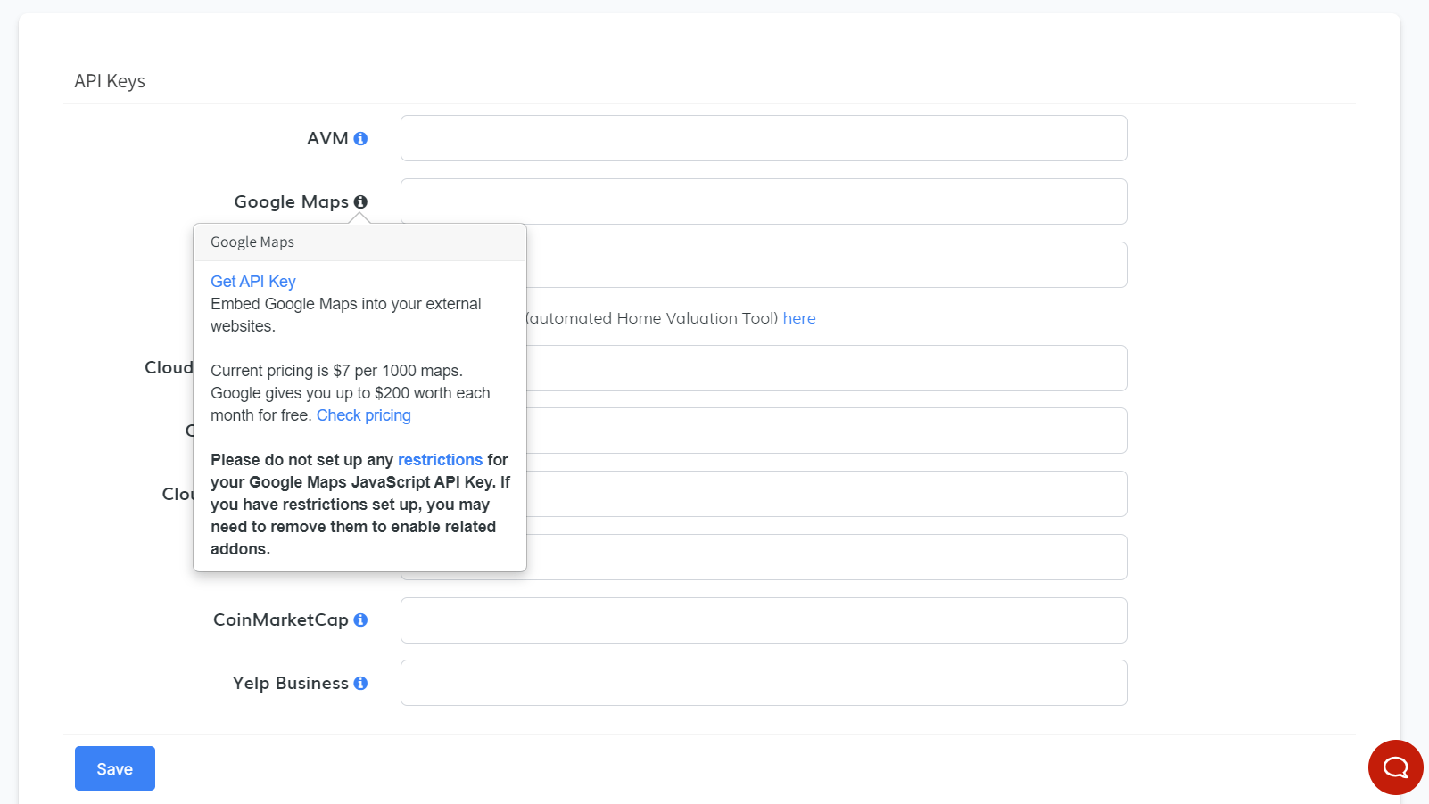Click the API Keys section heading
Image resolution: width=1429 pixels, height=804 pixels.
pos(110,81)
